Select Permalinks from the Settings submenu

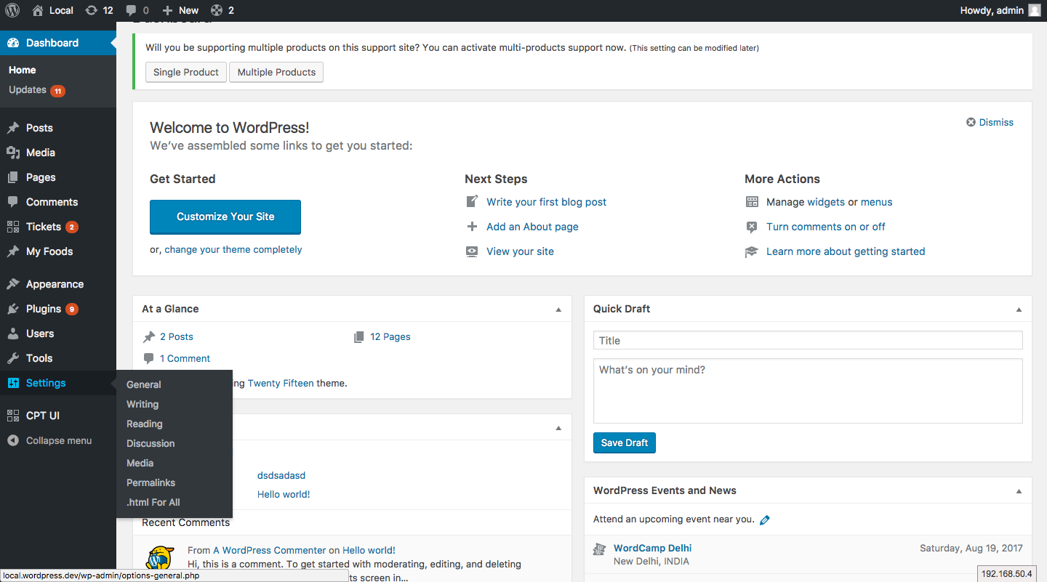click(x=151, y=482)
